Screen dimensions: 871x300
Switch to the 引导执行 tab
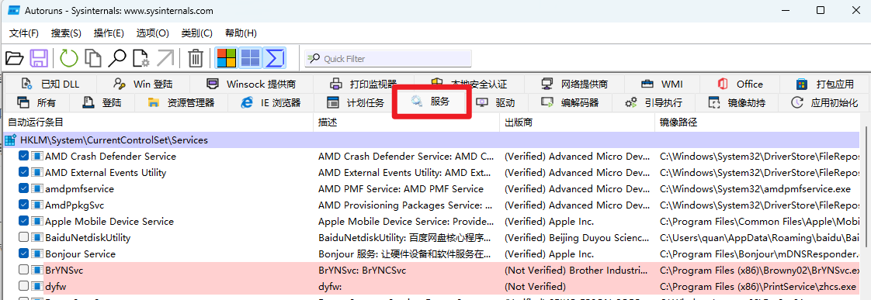click(x=654, y=102)
